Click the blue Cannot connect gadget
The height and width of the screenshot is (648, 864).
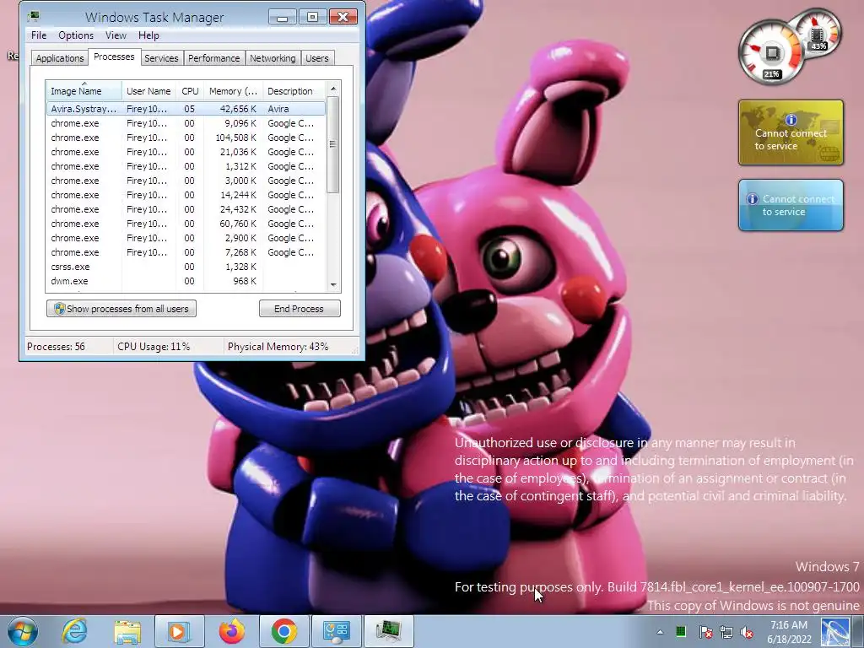pos(791,205)
